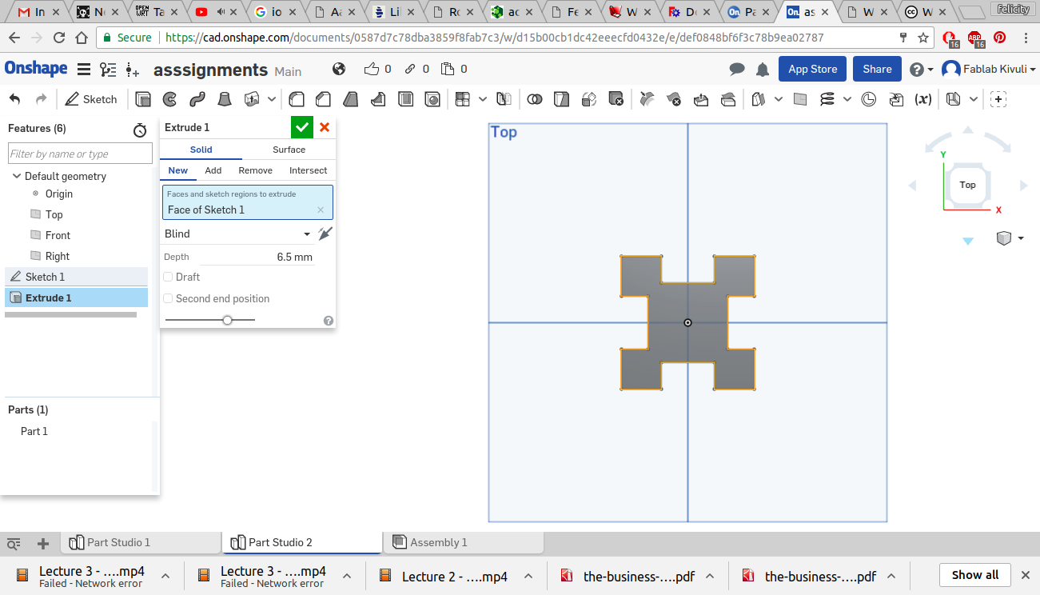1040x595 pixels.
Task: Enable Second end position checkbox
Action: point(169,298)
